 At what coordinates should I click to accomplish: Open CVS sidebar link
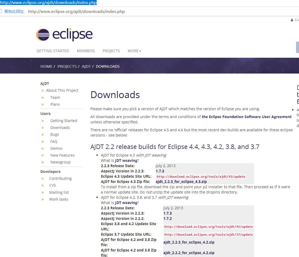coord(53,186)
